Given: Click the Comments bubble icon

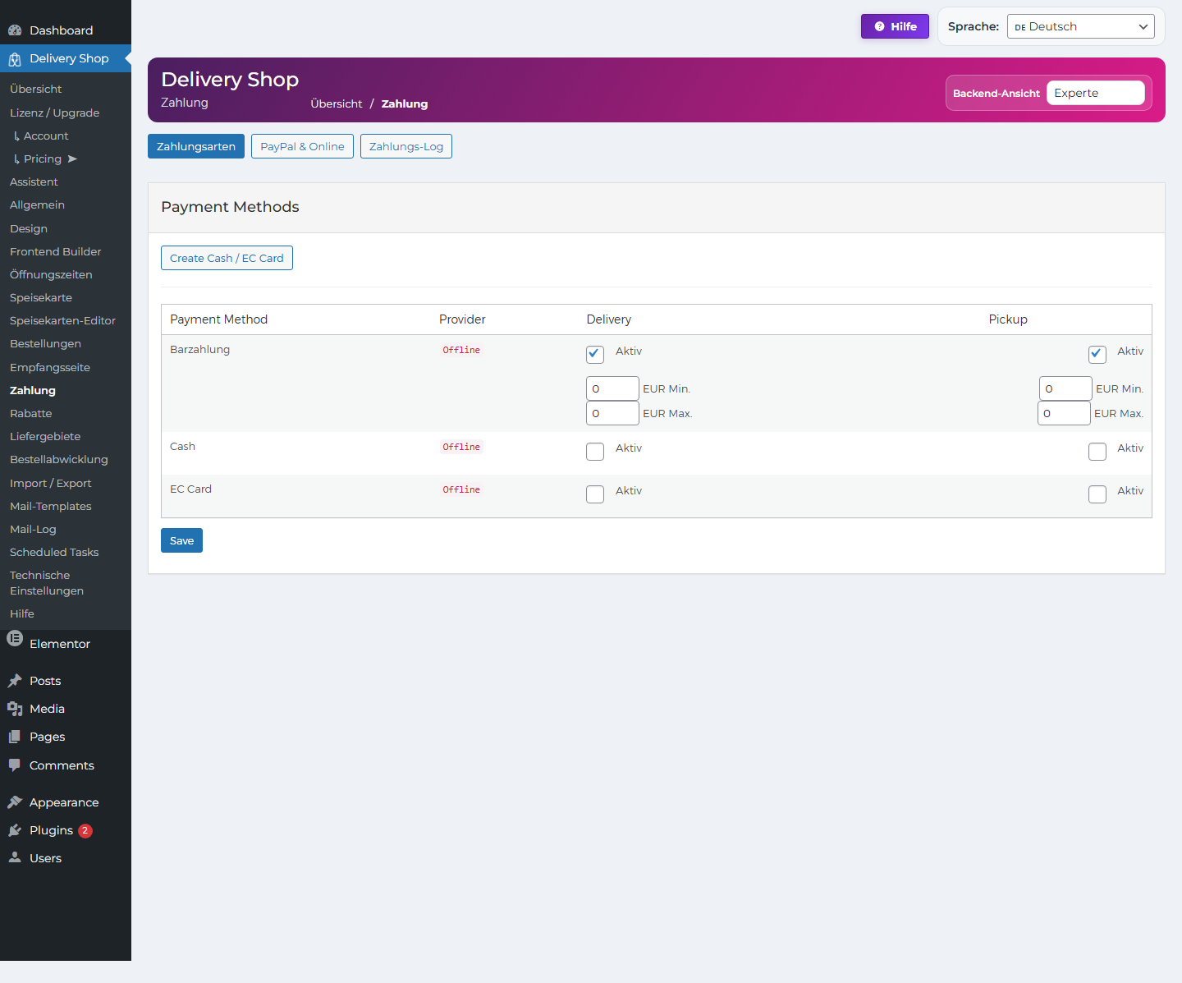Looking at the screenshot, I should (15, 765).
